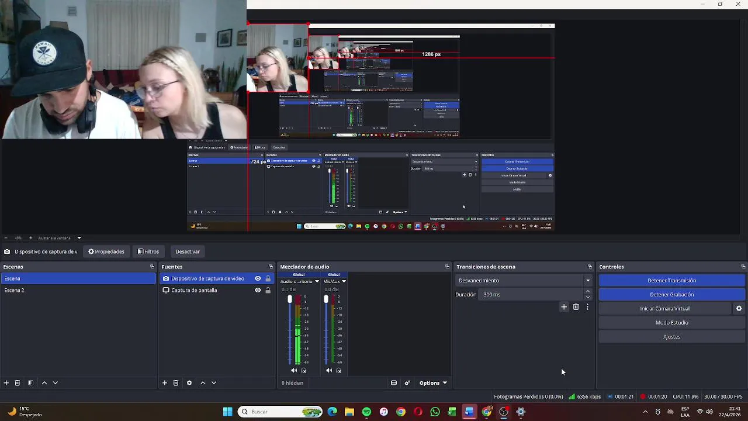The height and width of the screenshot is (421, 748).
Task: Open Filtros for the selected source
Action: coord(148,251)
